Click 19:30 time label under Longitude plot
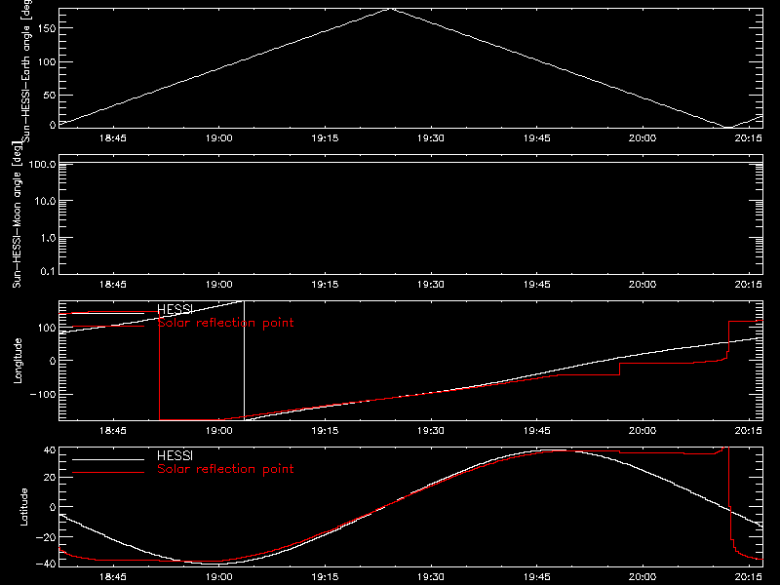Screen dimensions: 780x585 pos(431,431)
